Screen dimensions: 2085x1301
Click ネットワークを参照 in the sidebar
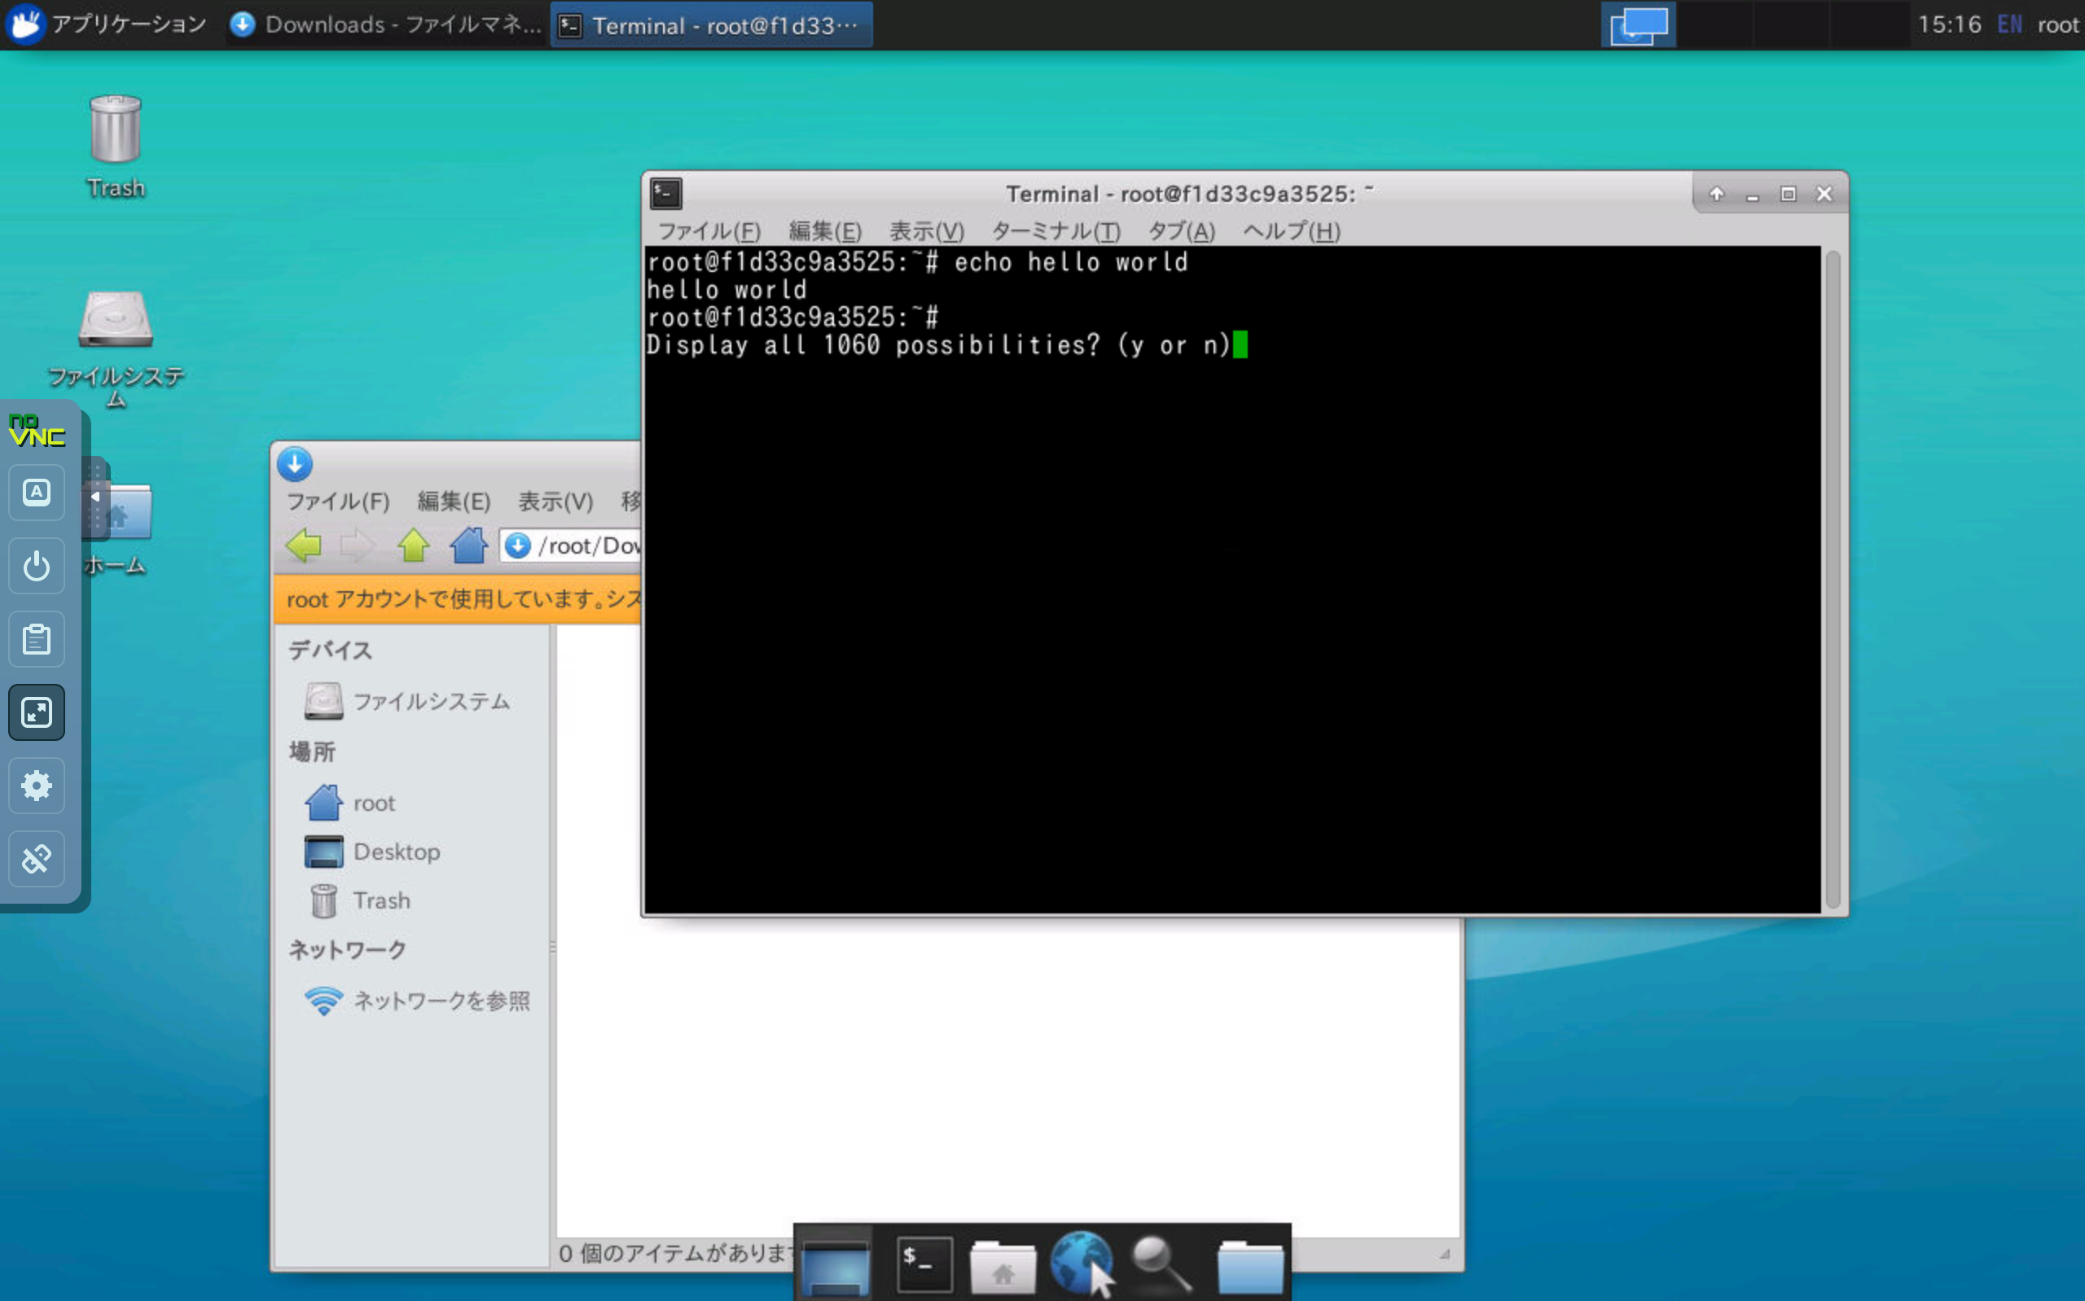point(441,1001)
